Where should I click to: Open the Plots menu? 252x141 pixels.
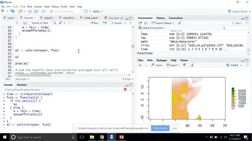point(30,7)
